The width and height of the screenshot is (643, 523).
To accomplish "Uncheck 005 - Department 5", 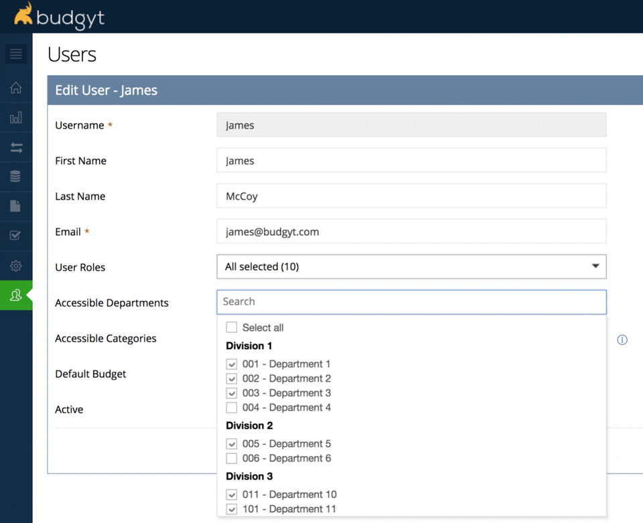I will (232, 444).
